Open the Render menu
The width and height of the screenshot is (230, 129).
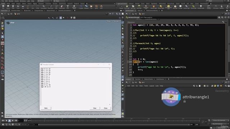click(11, 1)
